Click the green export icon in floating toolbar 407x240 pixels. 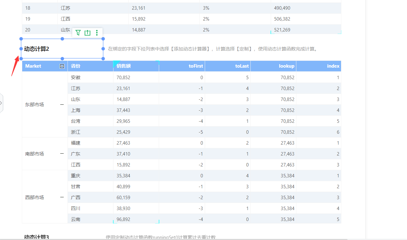(x=88, y=33)
